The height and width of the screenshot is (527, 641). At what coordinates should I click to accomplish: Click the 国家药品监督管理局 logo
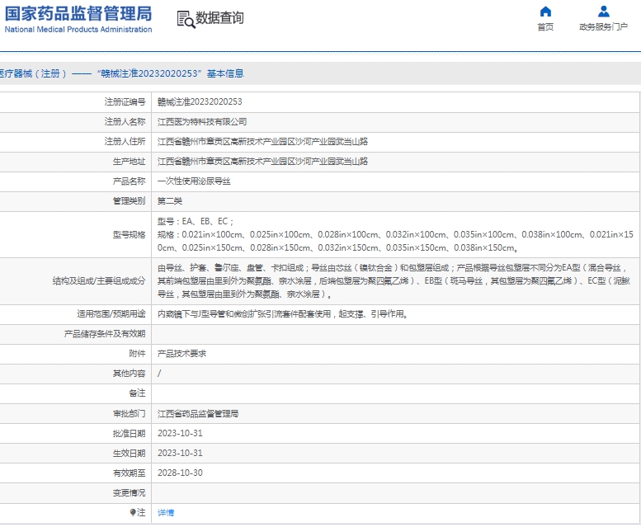(78, 13)
